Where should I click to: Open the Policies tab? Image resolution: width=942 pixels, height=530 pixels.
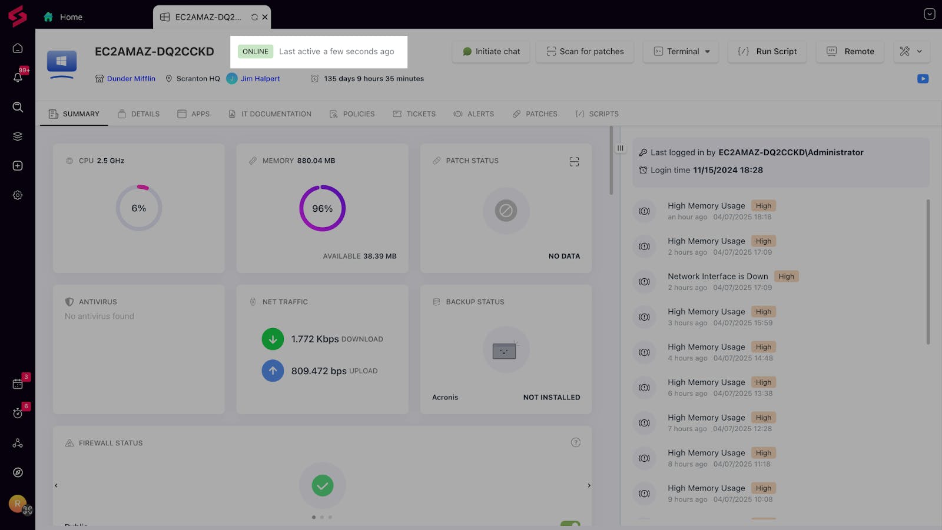(x=352, y=114)
